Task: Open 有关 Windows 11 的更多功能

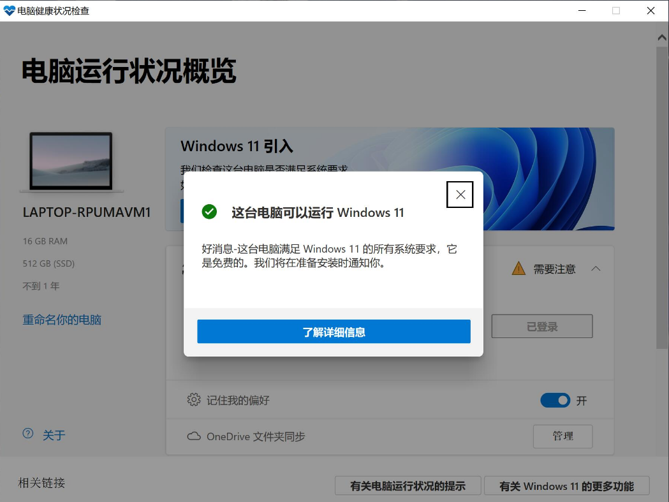Action: (x=566, y=485)
